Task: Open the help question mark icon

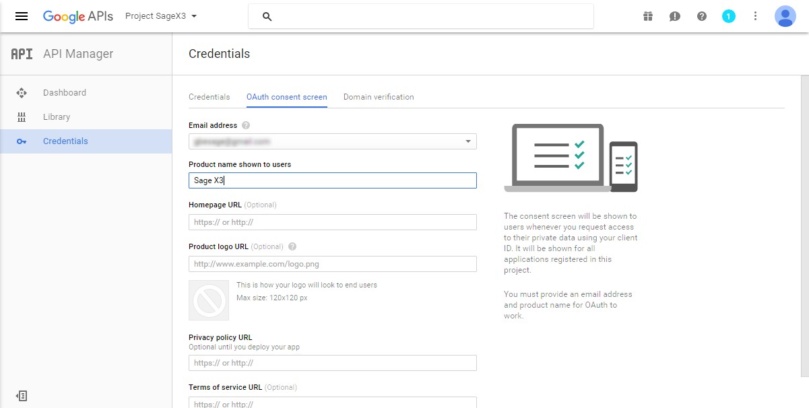Action: pyautogui.click(x=702, y=16)
